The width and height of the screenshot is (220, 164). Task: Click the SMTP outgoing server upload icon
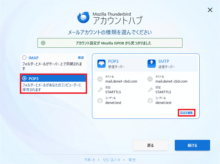point(152,64)
